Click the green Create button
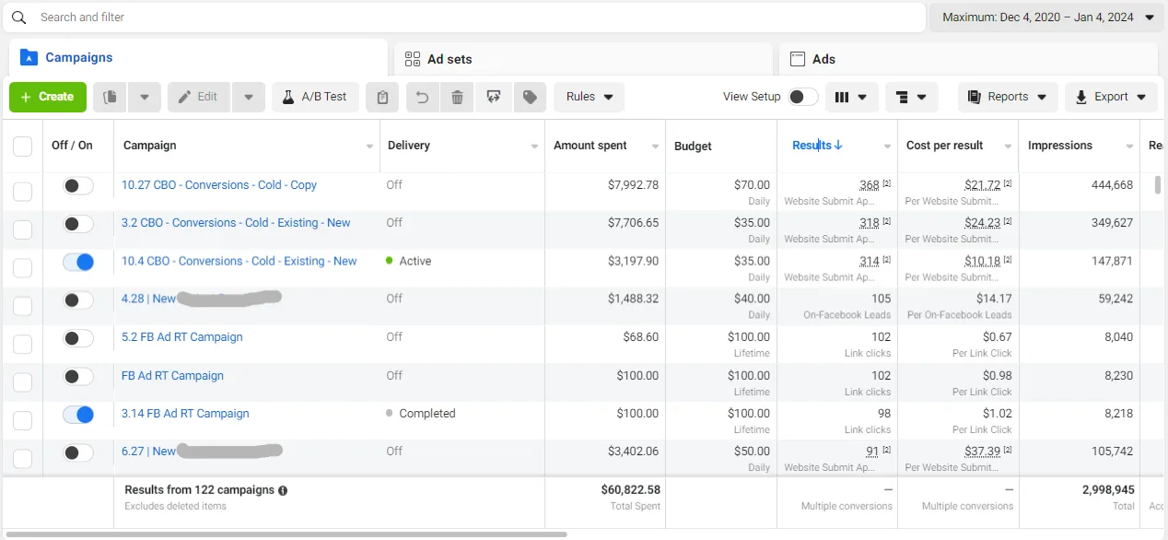Viewport: 1168px width, 540px height. click(x=48, y=97)
